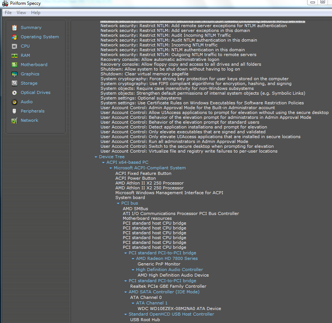Select Microsoft Windows Management Interface for ACPI

[169, 193]
